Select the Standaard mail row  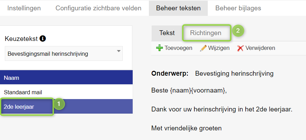(x=67, y=92)
